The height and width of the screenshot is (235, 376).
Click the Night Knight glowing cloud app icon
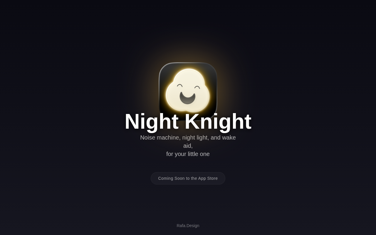[188, 91]
